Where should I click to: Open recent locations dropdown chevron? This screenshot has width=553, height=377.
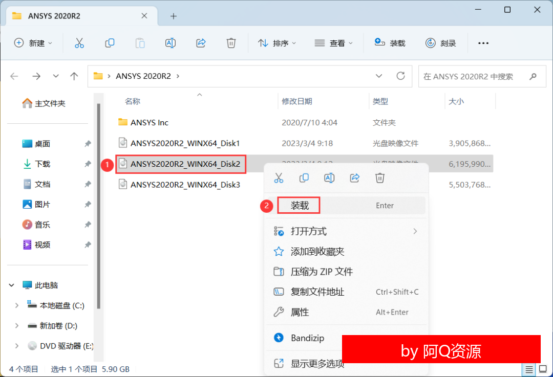tap(56, 76)
